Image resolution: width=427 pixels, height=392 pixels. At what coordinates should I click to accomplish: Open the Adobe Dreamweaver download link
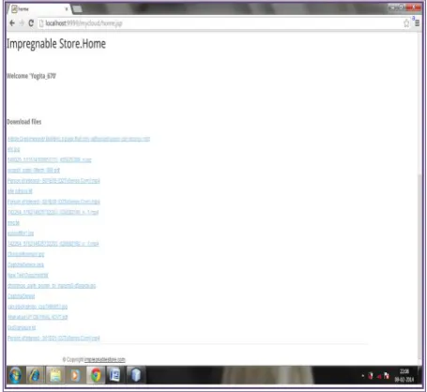point(79,139)
